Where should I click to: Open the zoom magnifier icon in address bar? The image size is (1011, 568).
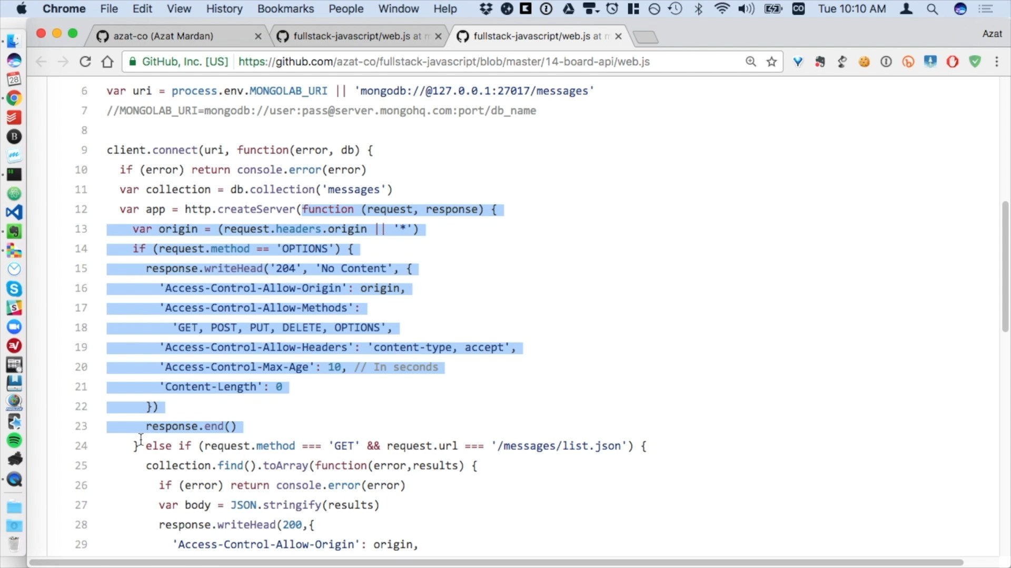[x=751, y=62]
